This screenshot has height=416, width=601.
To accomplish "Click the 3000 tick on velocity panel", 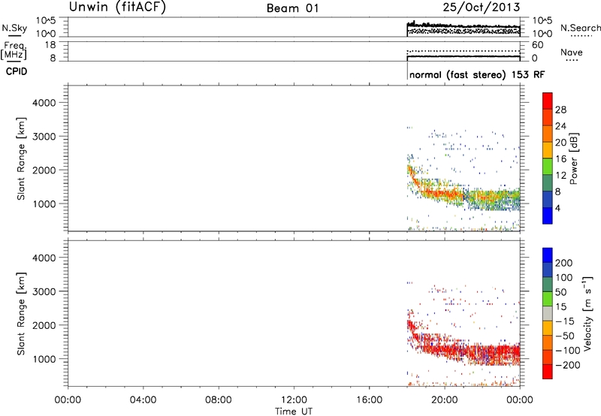I will click(44, 291).
